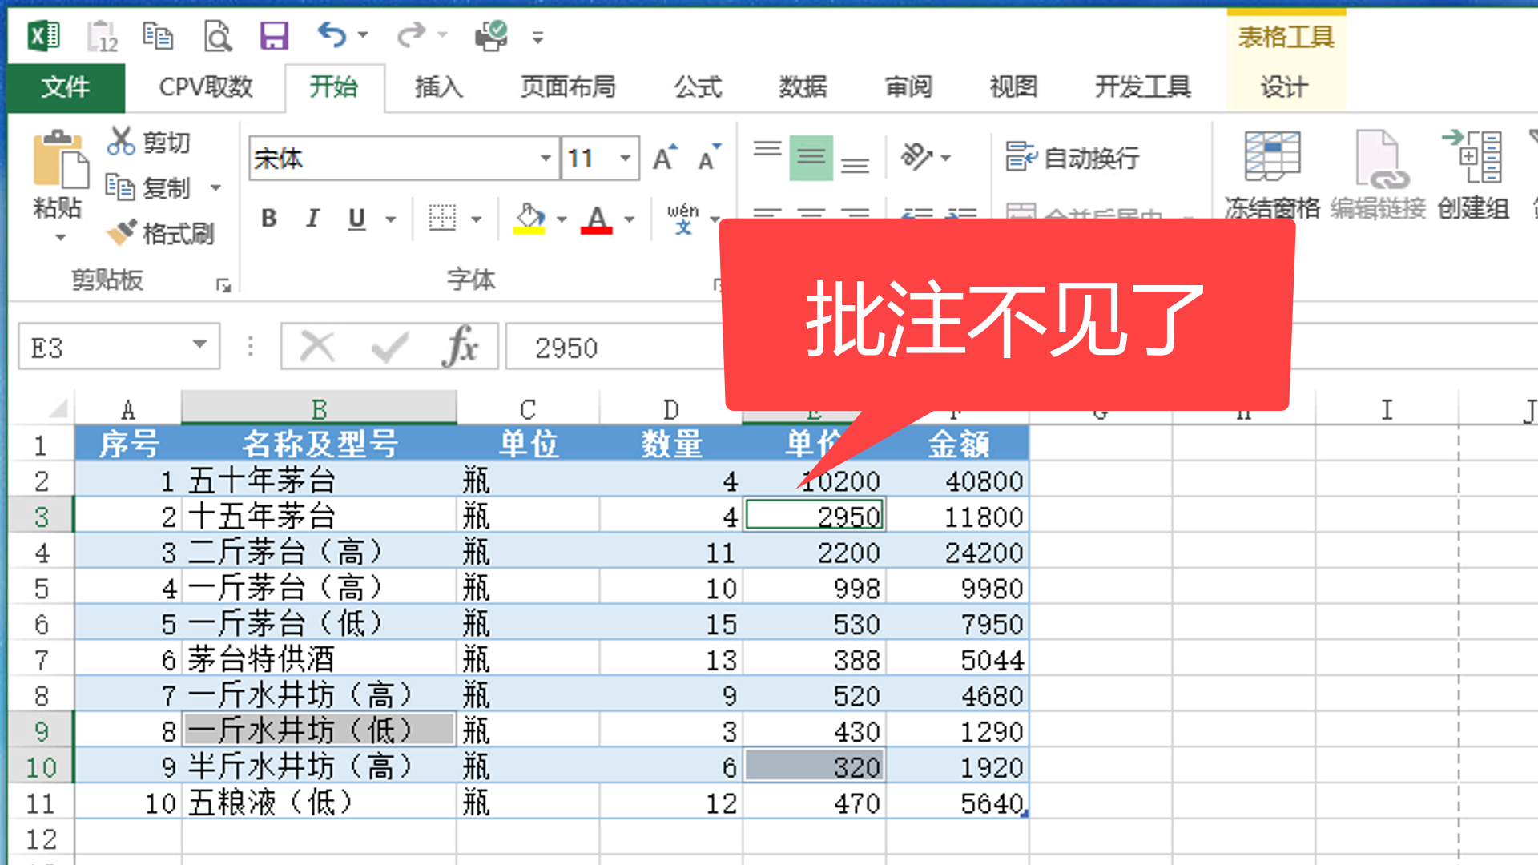Toggle bold formatting
This screenshot has height=865, width=1538.
[x=269, y=218]
